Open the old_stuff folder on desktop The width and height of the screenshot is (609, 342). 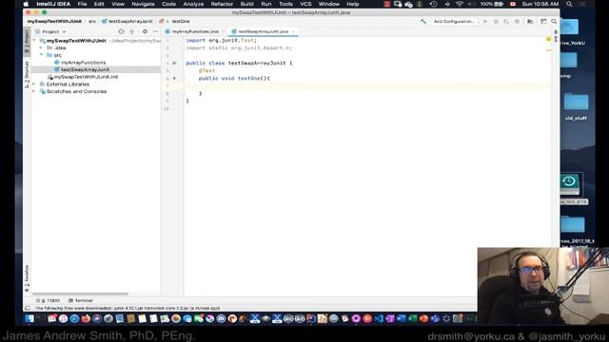[576, 106]
